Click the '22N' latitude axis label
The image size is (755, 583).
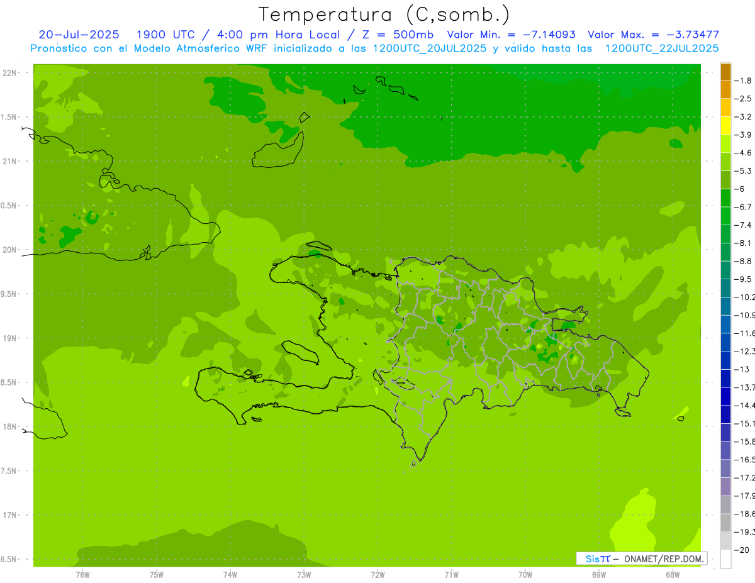pyautogui.click(x=9, y=73)
